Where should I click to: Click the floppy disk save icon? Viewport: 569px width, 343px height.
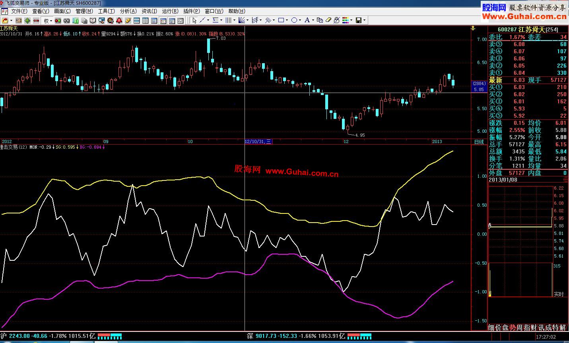click(x=359, y=20)
